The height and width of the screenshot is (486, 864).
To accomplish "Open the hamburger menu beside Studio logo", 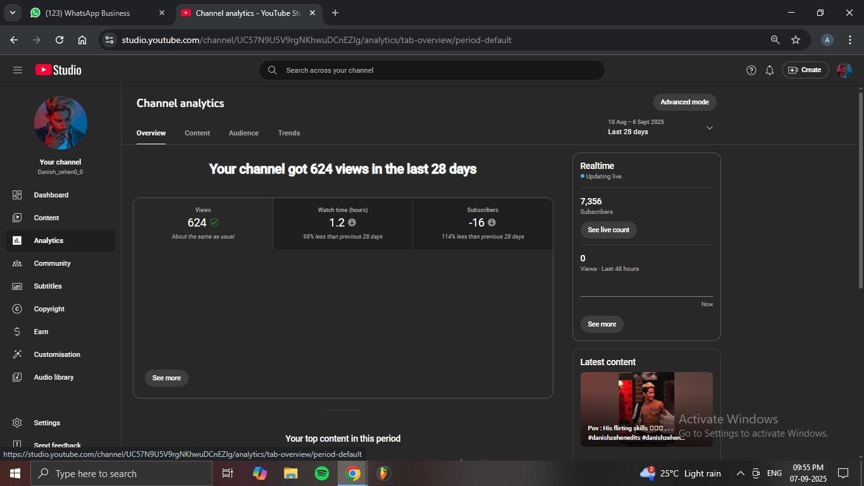I will click(x=17, y=70).
